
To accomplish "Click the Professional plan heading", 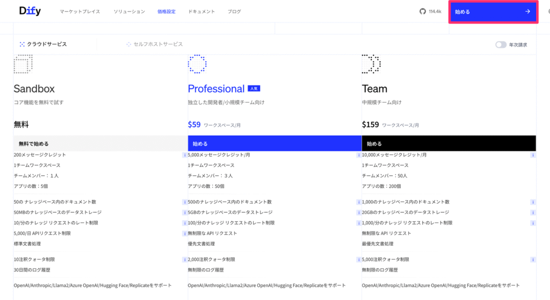I will coord(216,89).
